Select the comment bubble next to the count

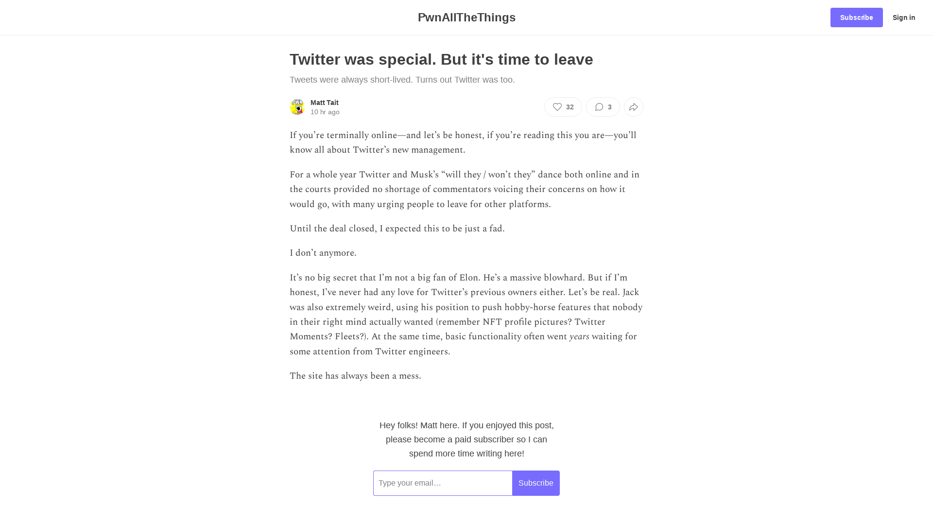(600, 107)
